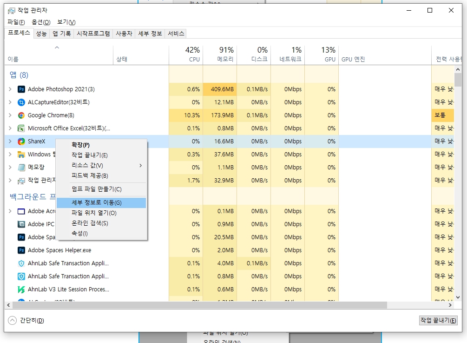Click the 메모장 notepad icon
Viewport: 467px width, 343px height.
pyautogui.click(x=21, y=168)
